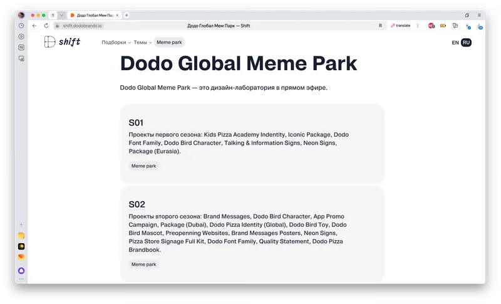Switch to the Додо Глобал Мем Парк tab
This screenshot has width=501, height=304.
95,15
